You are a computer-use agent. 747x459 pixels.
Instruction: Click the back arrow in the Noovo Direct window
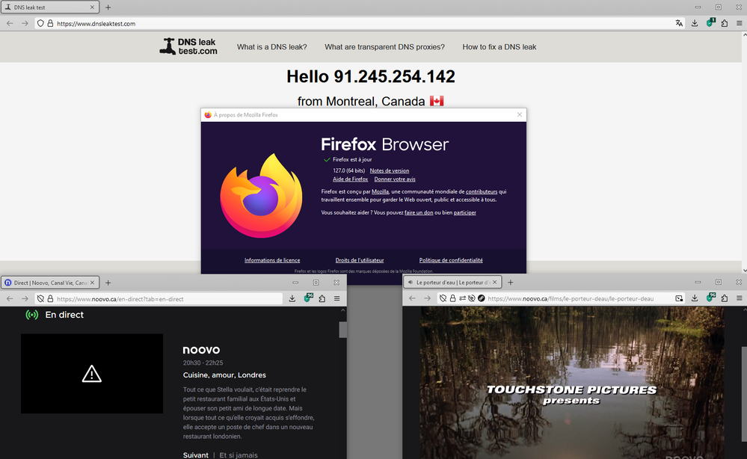10,298
